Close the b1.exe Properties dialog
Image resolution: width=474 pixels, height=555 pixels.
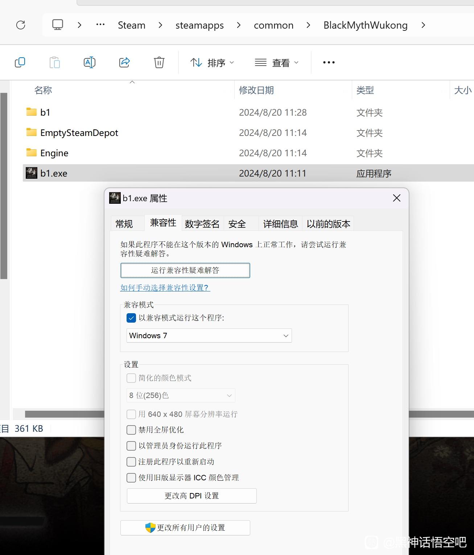click(397, 198)
